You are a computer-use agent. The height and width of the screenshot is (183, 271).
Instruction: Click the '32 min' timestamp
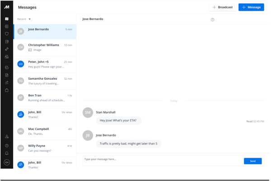[68, 79]
